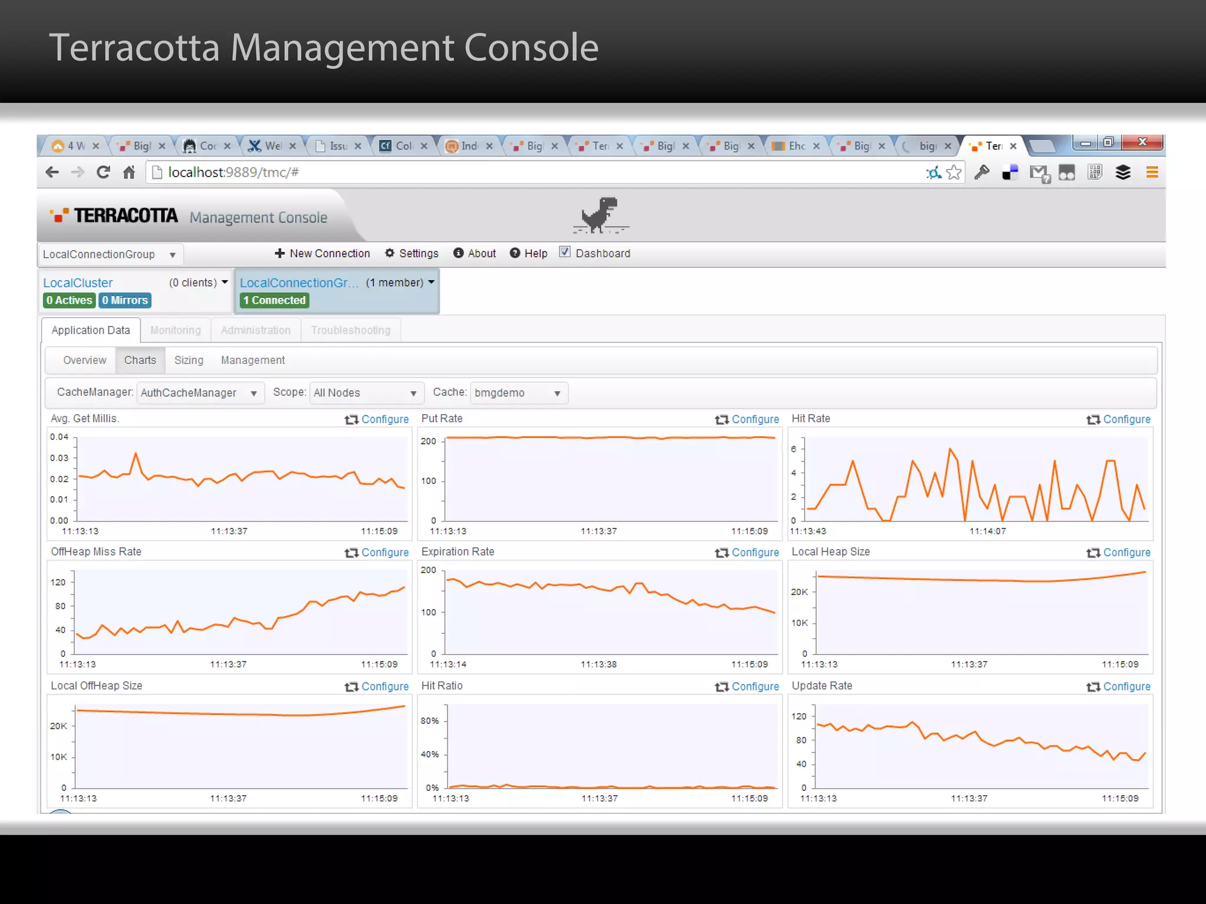Switch to the Administration tab
Image resolution: width=1206 pixels, height=904 pixels.
(x=256, y=330)
